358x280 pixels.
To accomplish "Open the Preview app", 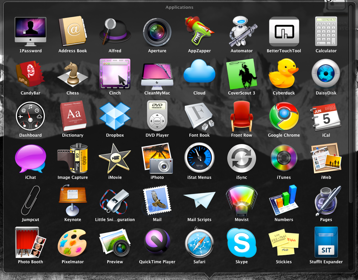I will [x=115, y=242].
